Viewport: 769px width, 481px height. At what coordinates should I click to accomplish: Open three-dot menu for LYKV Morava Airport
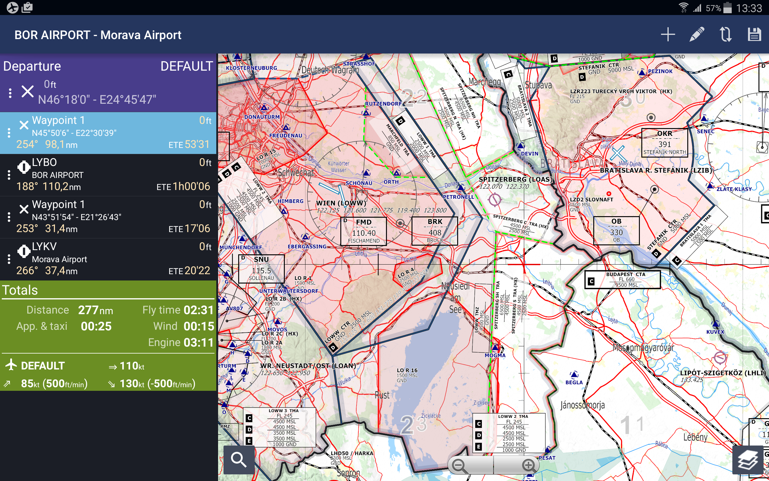pyautogui.click(x=9, y=259)
